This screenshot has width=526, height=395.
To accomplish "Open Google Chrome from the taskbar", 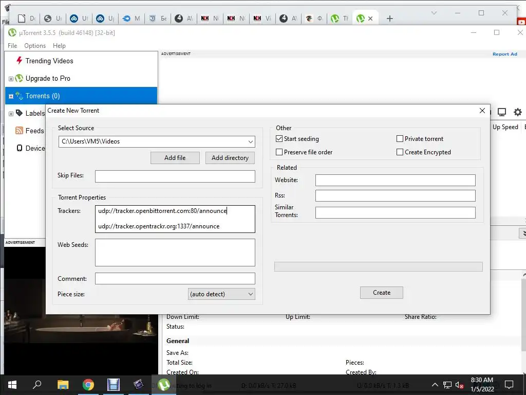I will click(x=88, y=385).
